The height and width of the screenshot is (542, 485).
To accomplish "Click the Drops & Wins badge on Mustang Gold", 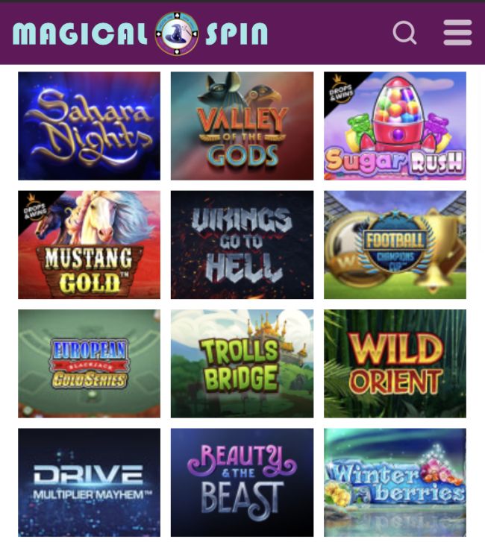I will click(x=34, y=209).
